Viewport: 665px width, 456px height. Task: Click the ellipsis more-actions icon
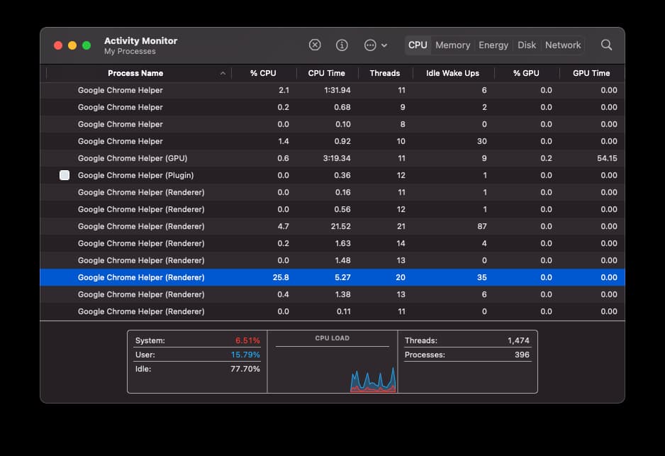[370, 45]
